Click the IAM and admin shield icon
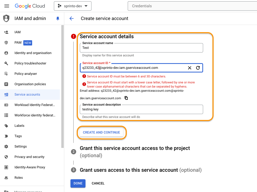The image size is (257, 192). [6, 18]
